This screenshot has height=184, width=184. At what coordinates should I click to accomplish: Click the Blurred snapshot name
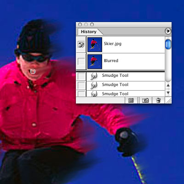tap(111, 61)
